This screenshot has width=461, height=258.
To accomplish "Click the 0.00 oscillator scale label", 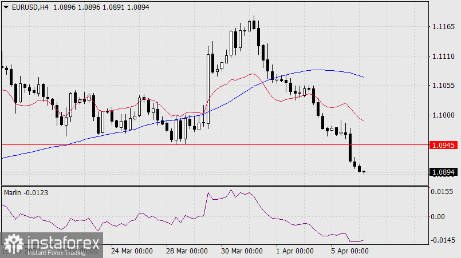I will pyautogui.click(x=438, y=216).
